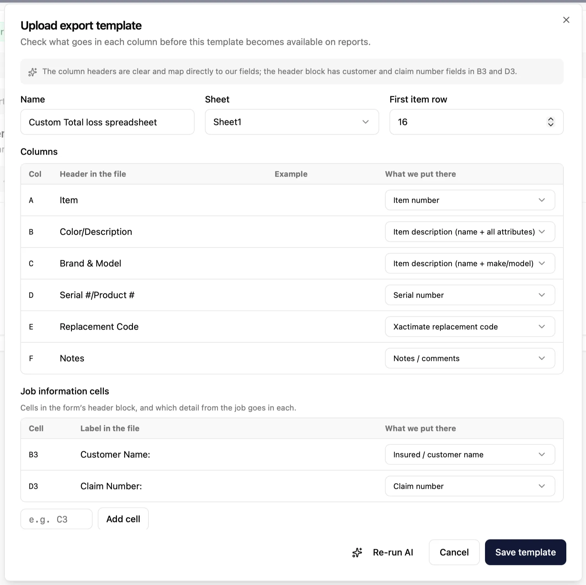Viewport: 586px width, 585px height.
Task: Click the 'Brand & Model' header text
Action: pos(90,263)
